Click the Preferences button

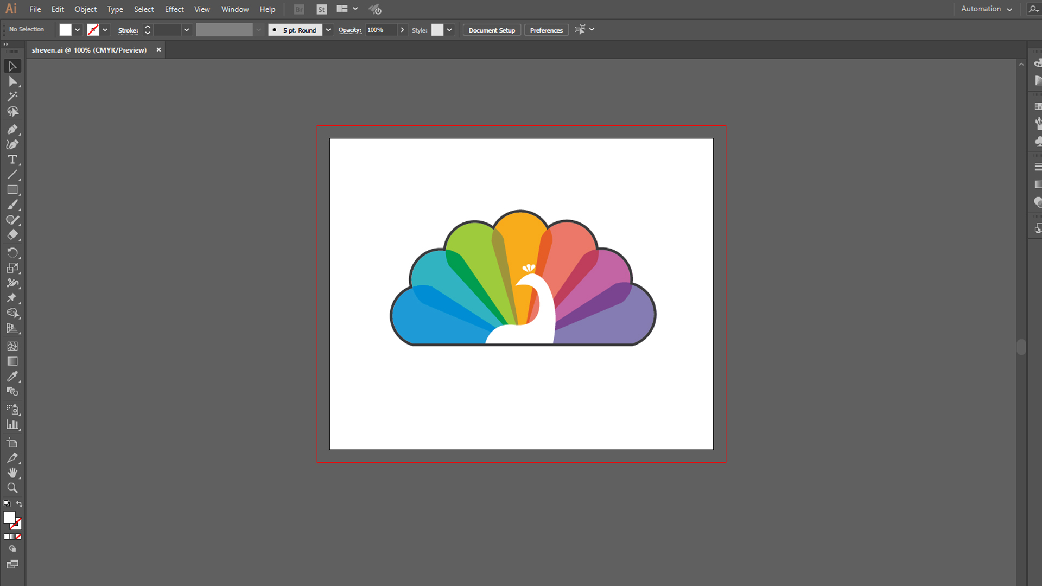tap(546, 30)
